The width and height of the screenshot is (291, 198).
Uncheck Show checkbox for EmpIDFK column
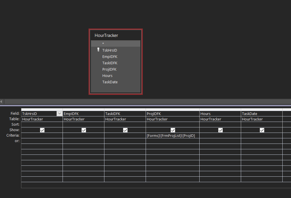click(x=84, y=130)
